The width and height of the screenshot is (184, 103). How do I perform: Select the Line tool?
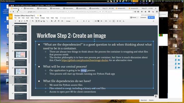coord(47,21)
